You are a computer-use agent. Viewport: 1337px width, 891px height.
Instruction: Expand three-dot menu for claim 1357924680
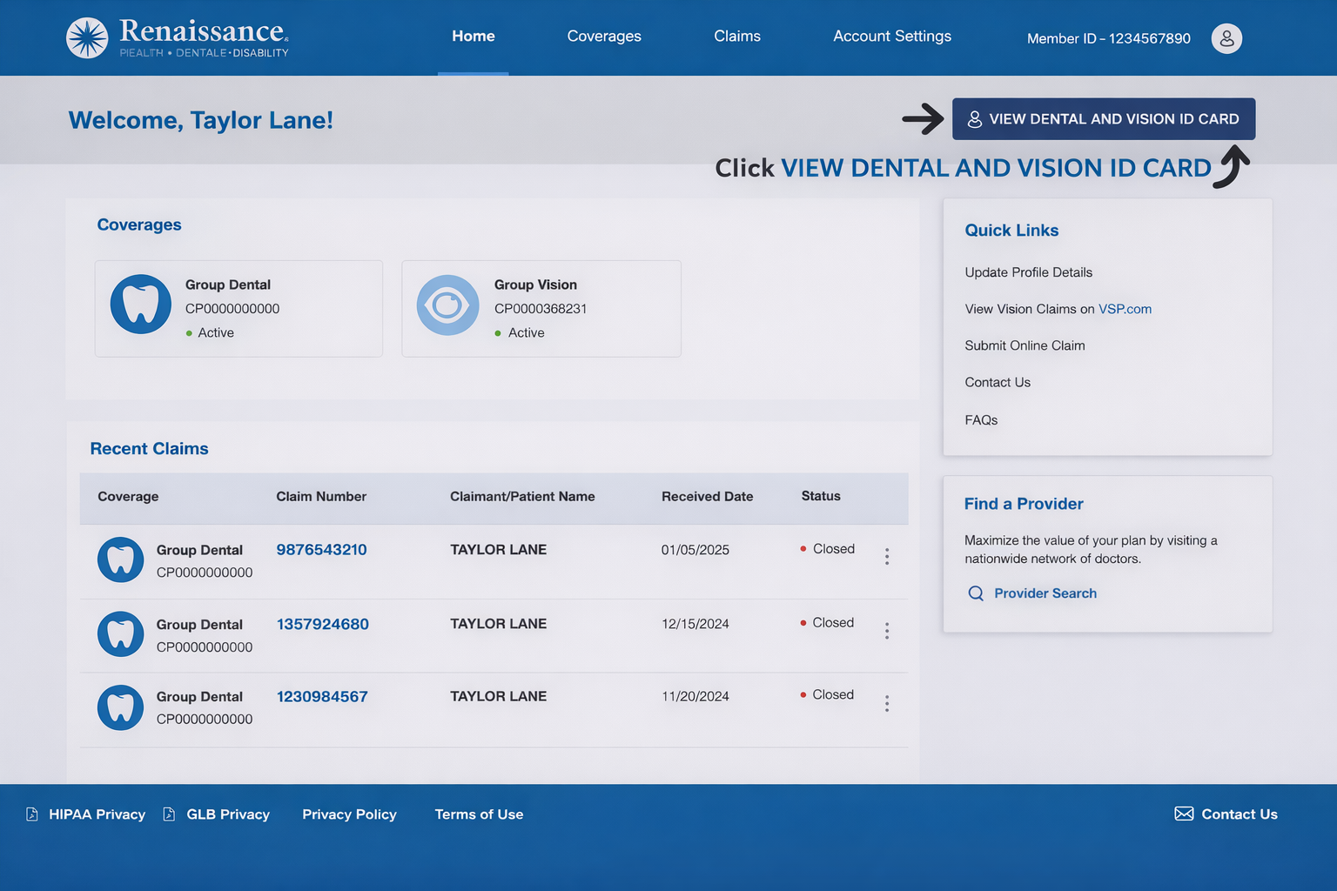tap(887, 631)
